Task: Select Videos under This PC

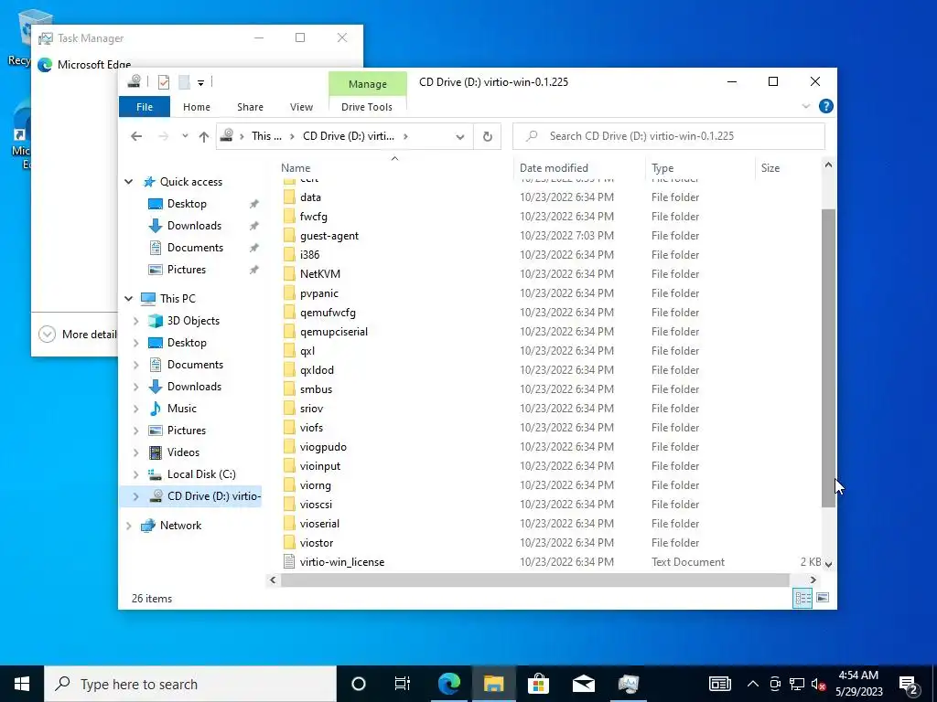Action: tap(183, 452)
